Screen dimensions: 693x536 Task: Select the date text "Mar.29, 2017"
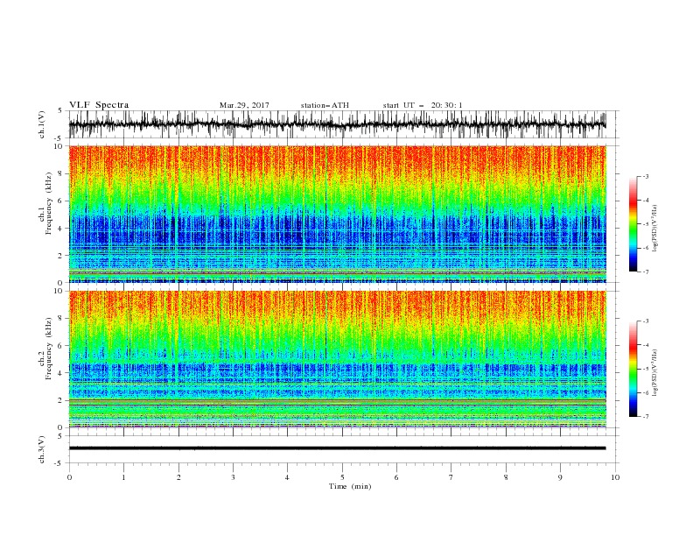[244, 105]
